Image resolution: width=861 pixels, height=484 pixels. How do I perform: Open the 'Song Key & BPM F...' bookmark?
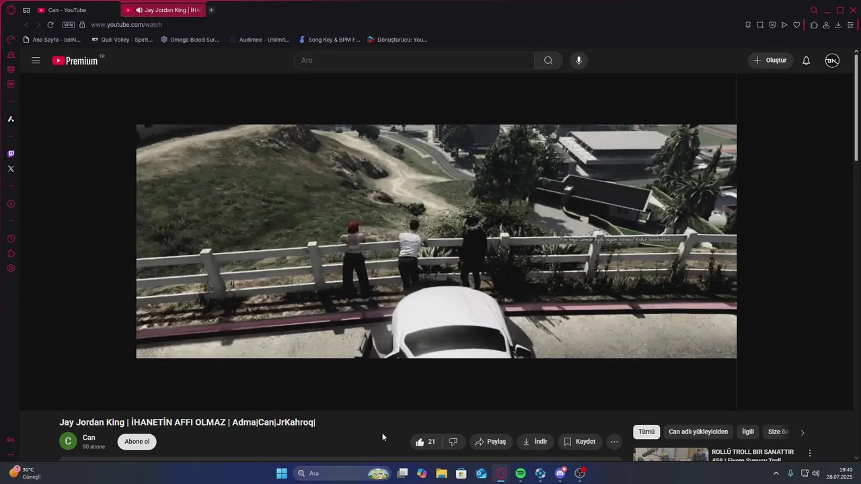(330, 40)
